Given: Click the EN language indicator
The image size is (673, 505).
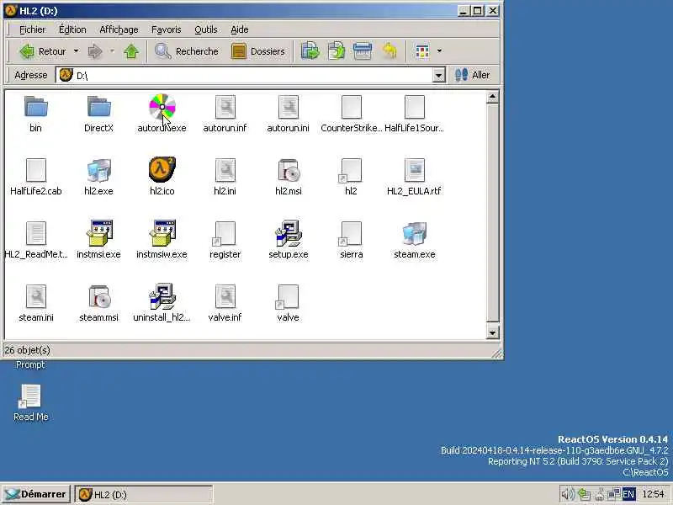Looking at the screenshot, I should coord(628,494).
